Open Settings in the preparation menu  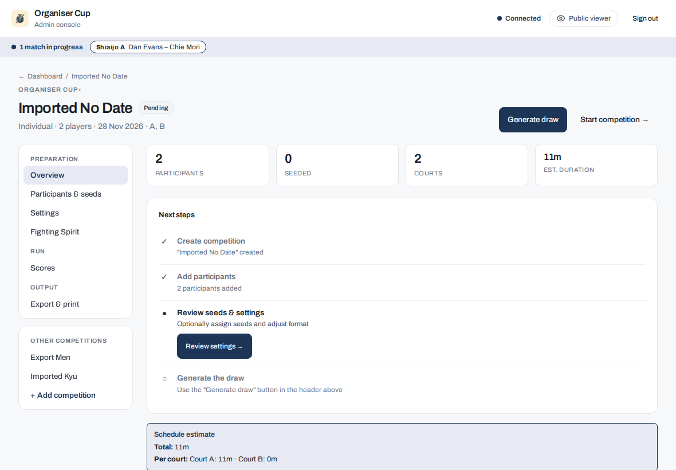click(76, 213)
